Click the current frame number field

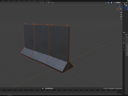coord(106,89)
